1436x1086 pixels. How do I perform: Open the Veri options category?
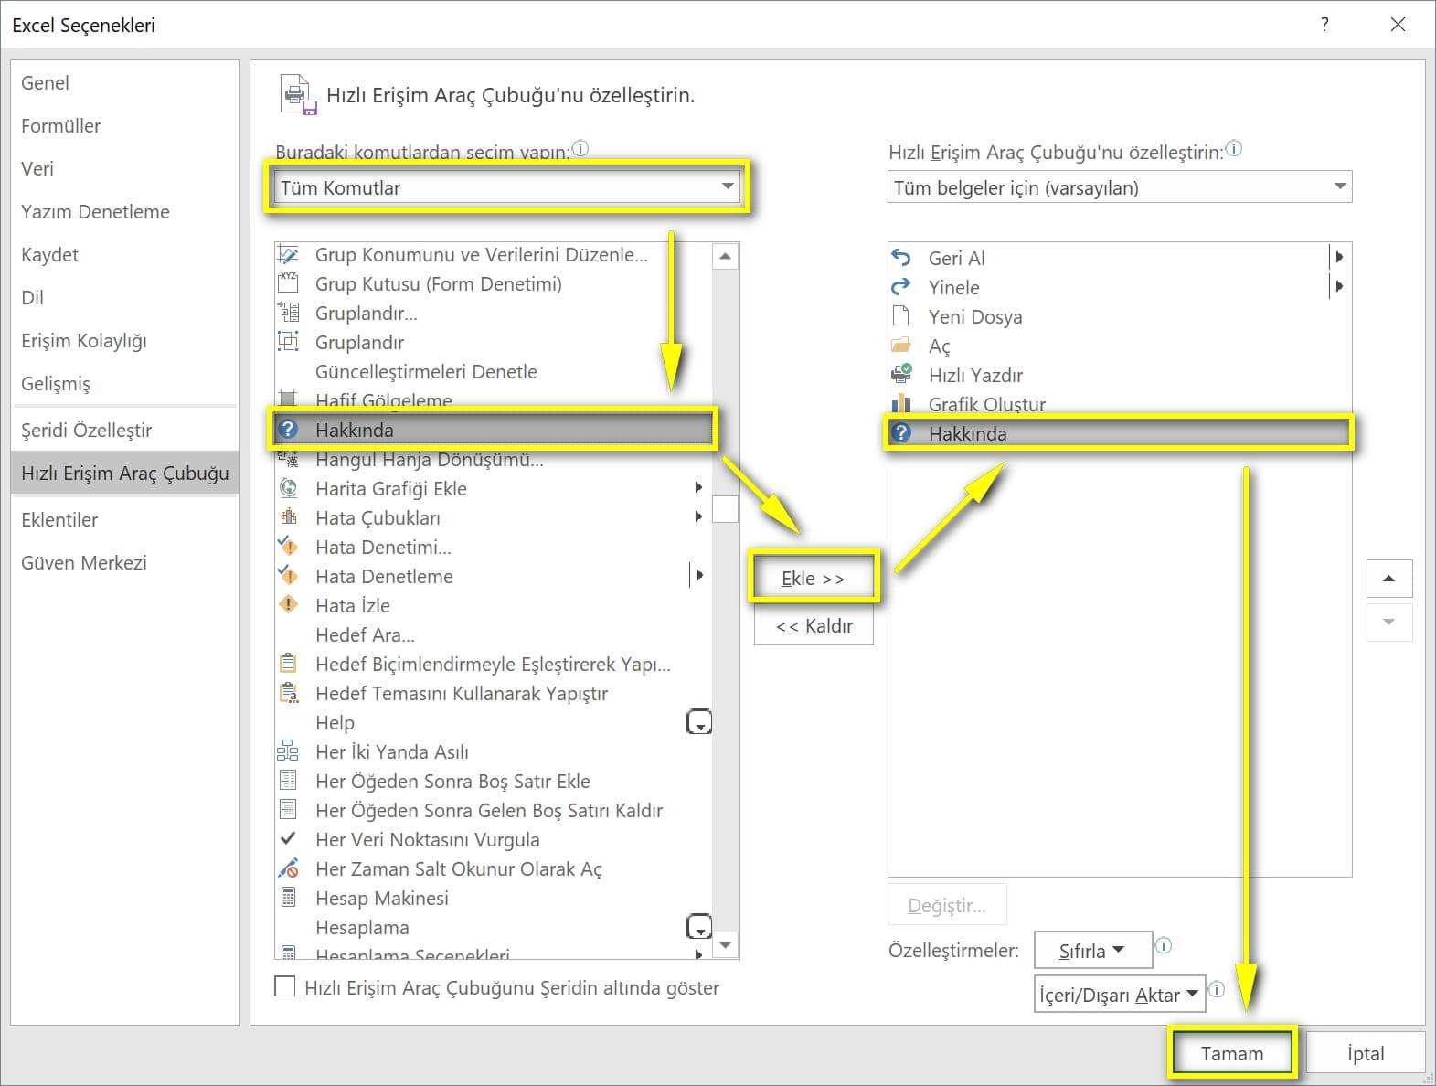tap(125, 169)
